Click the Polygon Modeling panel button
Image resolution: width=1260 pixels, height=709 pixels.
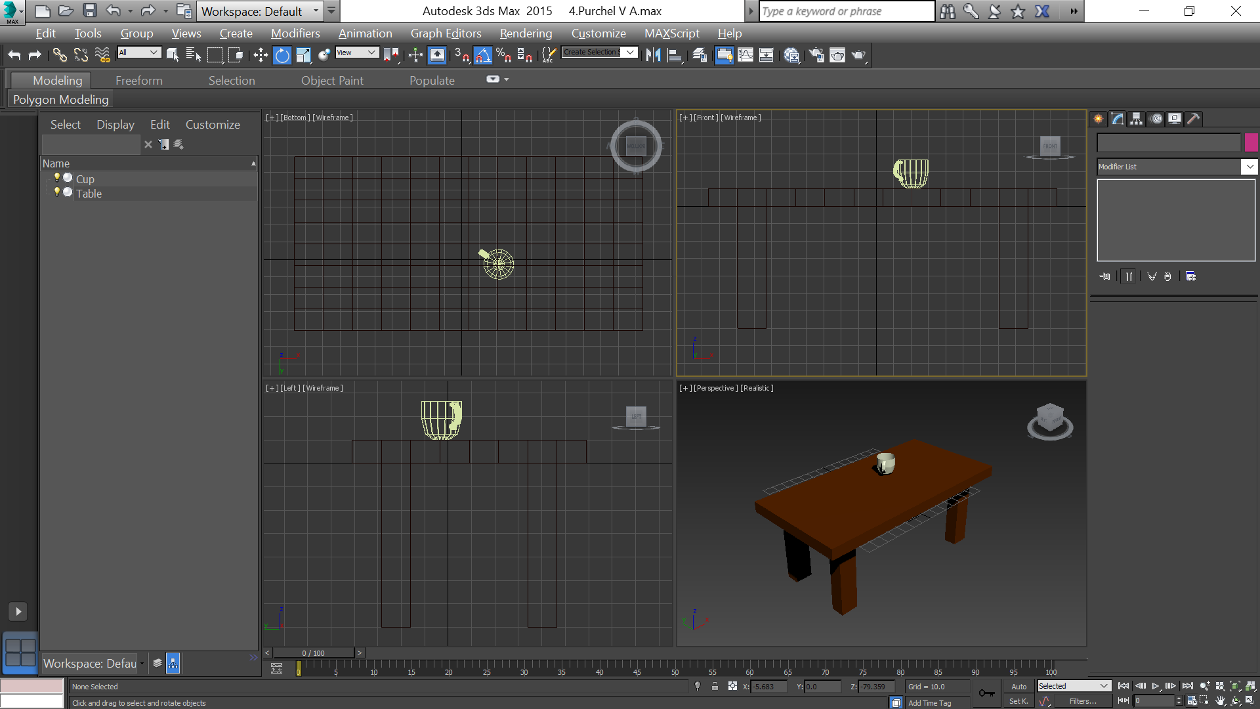coord(60,99)
